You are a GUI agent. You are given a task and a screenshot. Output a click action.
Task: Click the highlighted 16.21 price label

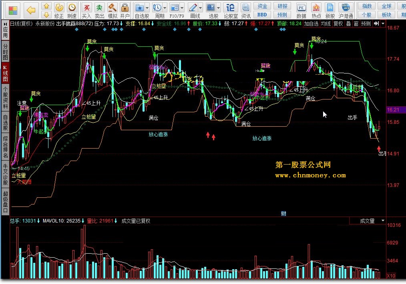click(396, 110)
